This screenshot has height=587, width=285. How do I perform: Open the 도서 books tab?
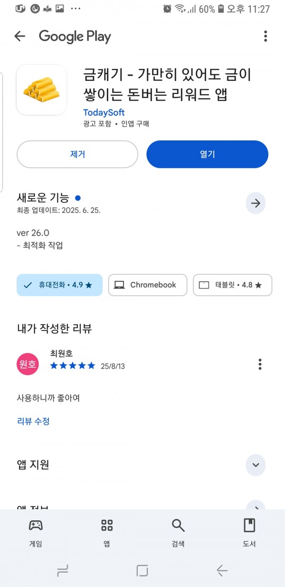click(249, 532)
